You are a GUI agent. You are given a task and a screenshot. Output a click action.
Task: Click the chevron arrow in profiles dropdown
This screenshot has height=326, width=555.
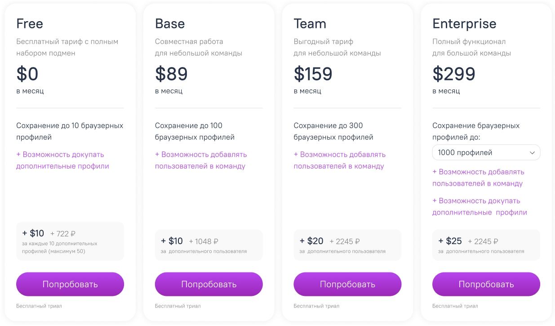click(532, 153)
